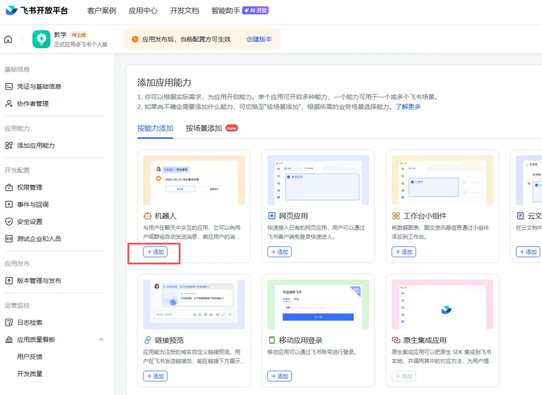
Task: Open 用户反馈 in the sidebar
Action: point(30,357)
